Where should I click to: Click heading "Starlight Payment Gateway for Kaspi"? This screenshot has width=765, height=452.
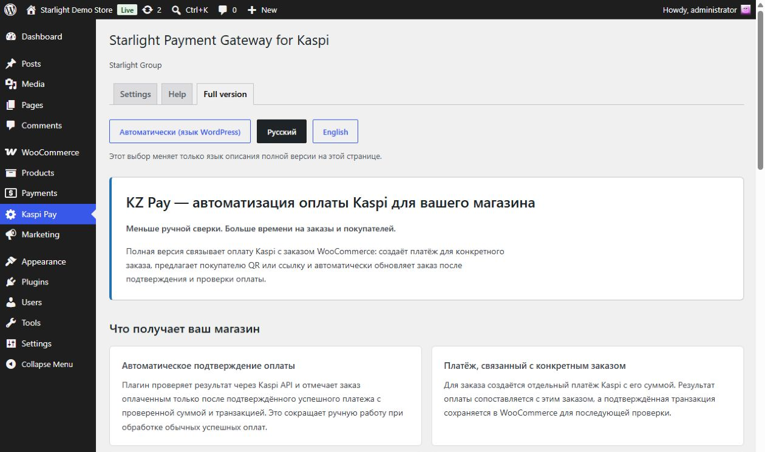click(219, 41)
